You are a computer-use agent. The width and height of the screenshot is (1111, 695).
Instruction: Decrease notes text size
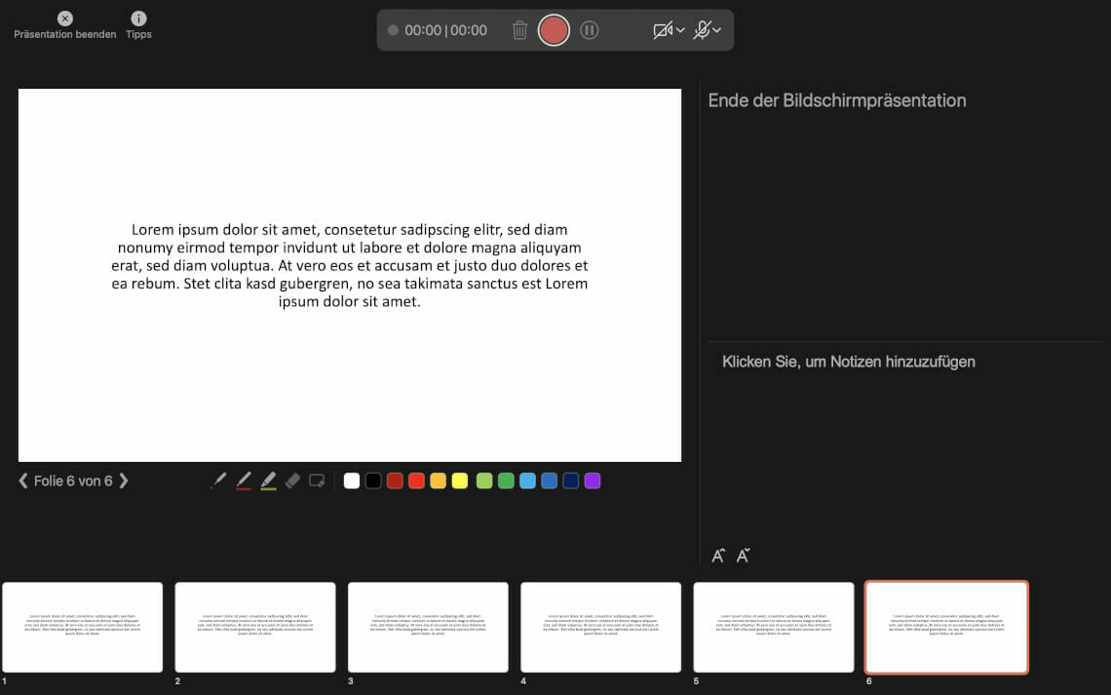point(743,555)
